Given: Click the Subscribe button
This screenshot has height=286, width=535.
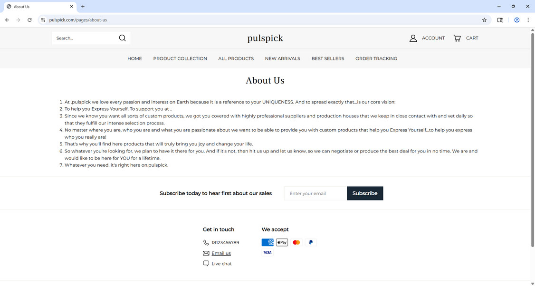Looking at the screenshot, I should [364, 193].
